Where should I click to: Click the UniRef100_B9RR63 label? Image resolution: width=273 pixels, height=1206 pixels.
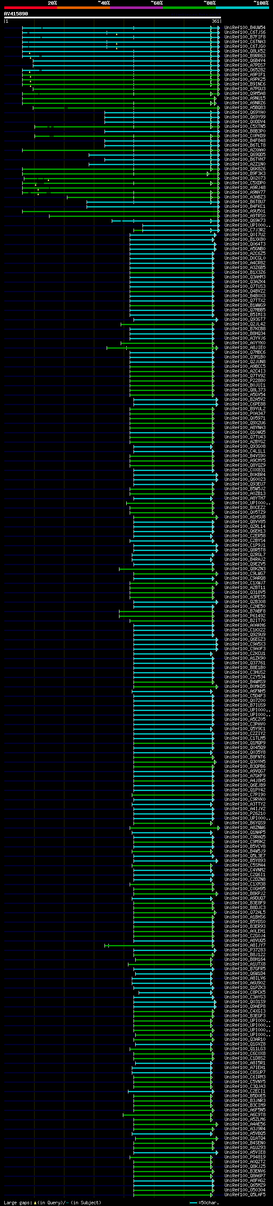pos(245,56)
